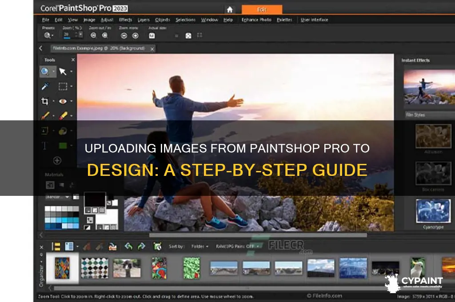Image resolution: width=455 pixels, height=302 pixels.
Task: Open the Adjust menu
Action: click(x=107, y=20)
